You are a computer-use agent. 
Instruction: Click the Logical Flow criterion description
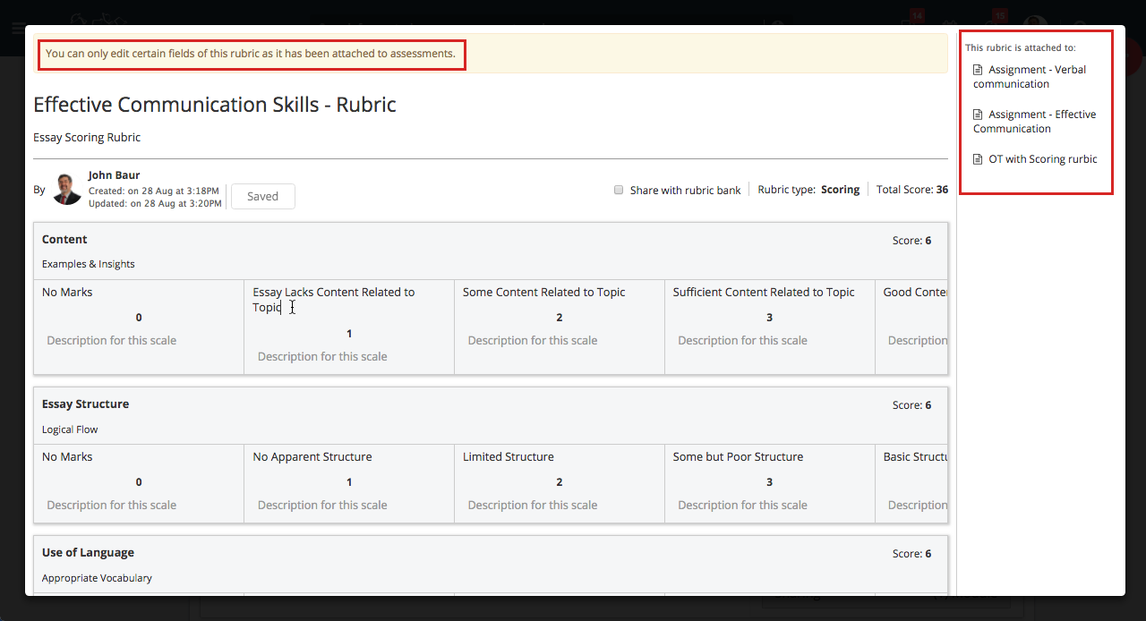pos(70,430)
